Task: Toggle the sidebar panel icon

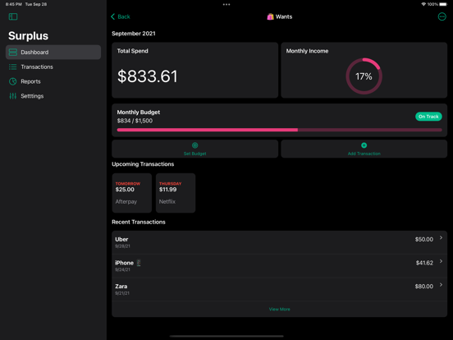Action: pyautogui.click(x=13, y=16)
